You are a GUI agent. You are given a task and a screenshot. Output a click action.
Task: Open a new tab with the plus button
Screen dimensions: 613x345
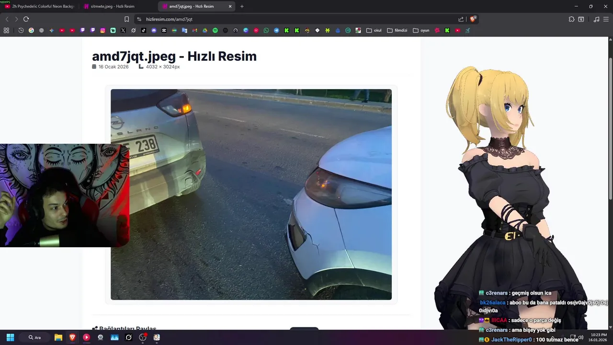[242, 6]
